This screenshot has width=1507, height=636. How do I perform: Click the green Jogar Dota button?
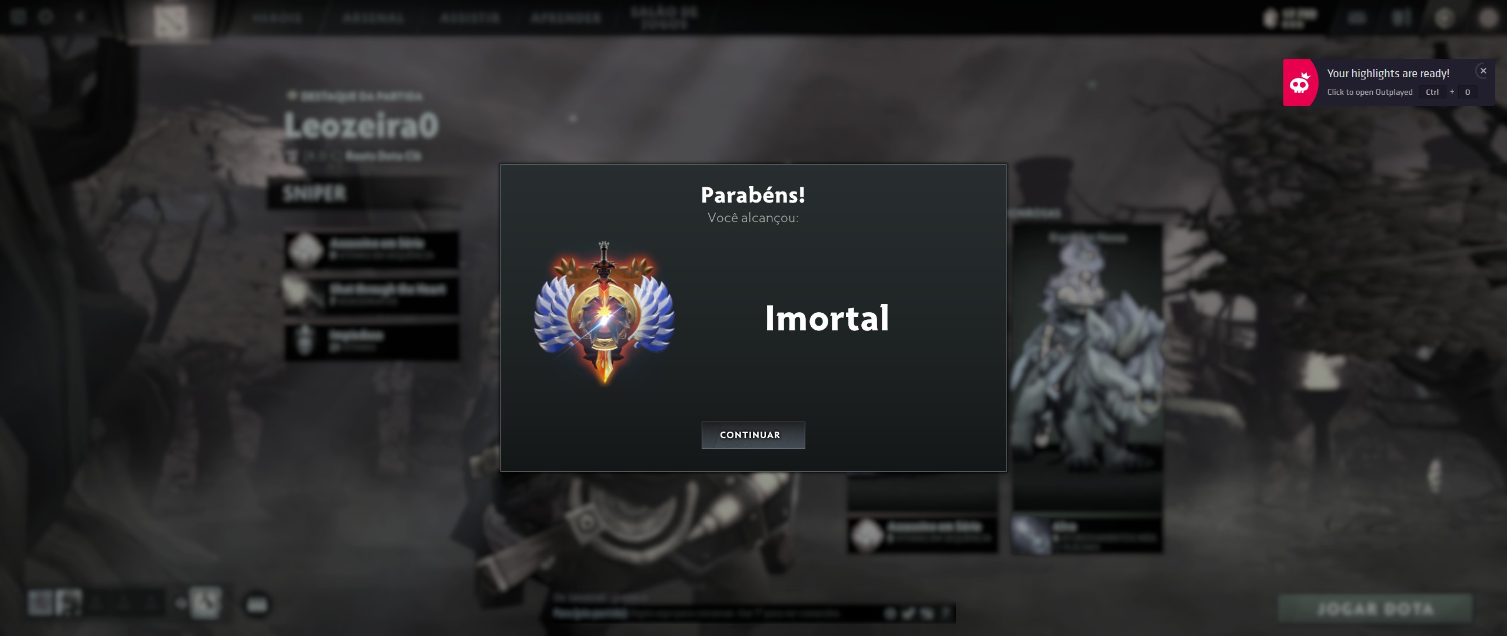[x=1375, y=608]
